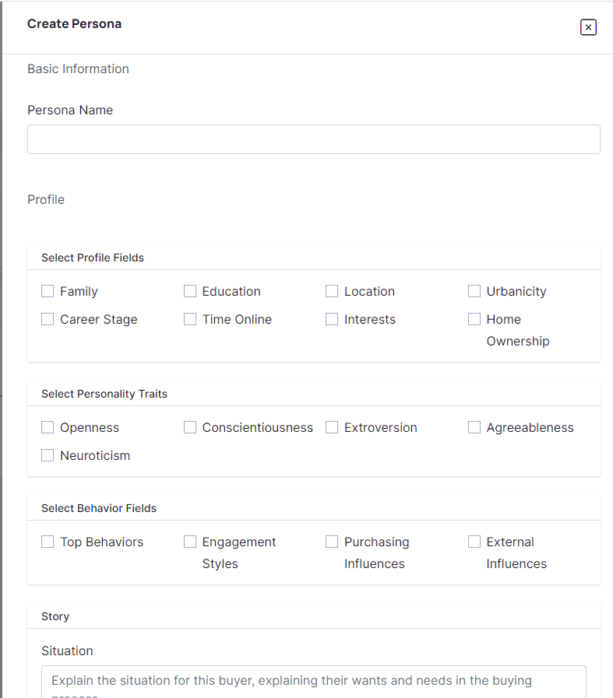Screen dimensions: 613x698
Task: Click the Persona Name input field
Action: pyautogui.click(x=313, y=139)
